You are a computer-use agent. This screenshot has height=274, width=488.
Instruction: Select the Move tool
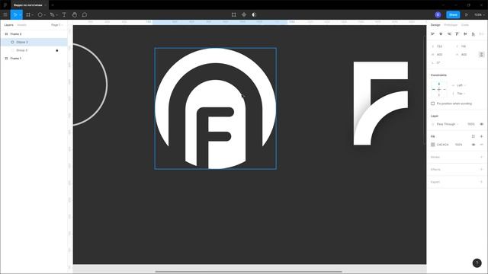coord(14,14)
